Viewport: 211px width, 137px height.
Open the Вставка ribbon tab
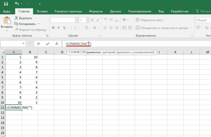tap(42, 11)
